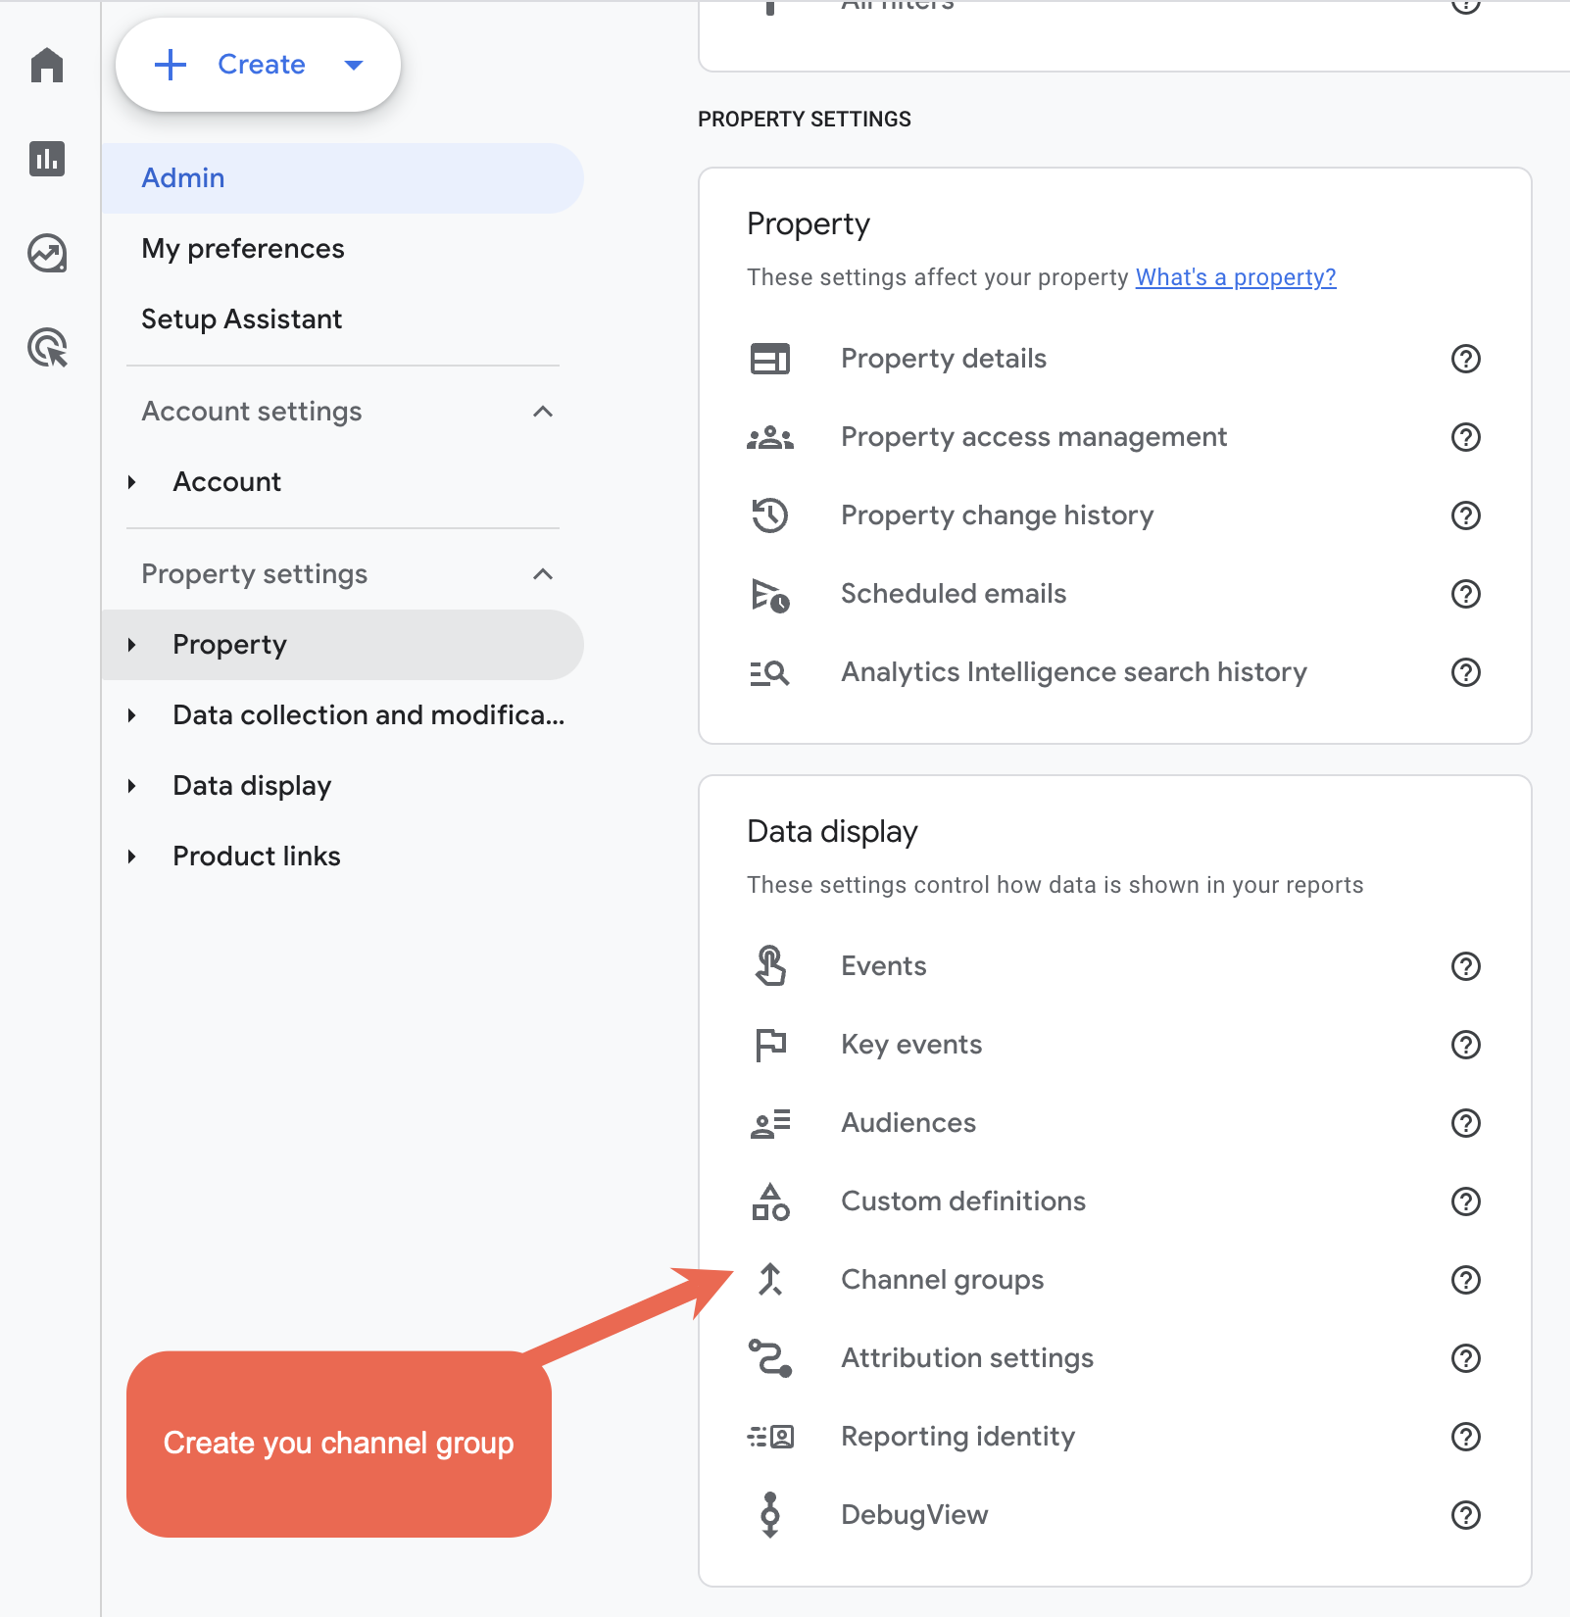Open help for Key events
Screen dimensions: 1570x1617
coord(1466,1045)
